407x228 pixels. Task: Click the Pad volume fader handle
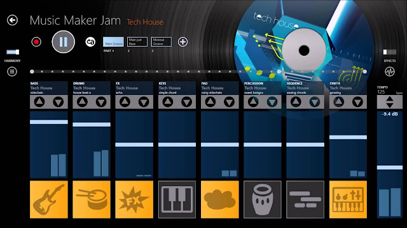click(220, 145)
